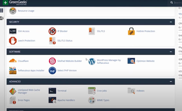182x111 pixels.
Task: Open the Optimize Website link
Action: [x=145, y=61]
